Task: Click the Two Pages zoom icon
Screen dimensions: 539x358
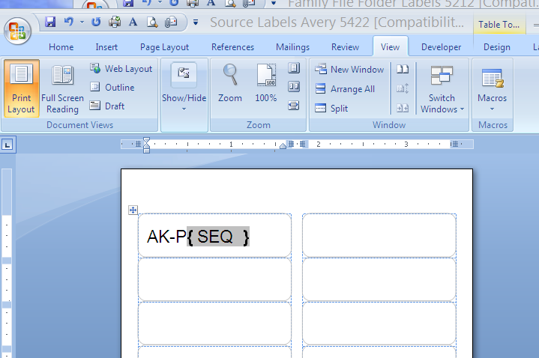Action: click(x=294, y=87)
